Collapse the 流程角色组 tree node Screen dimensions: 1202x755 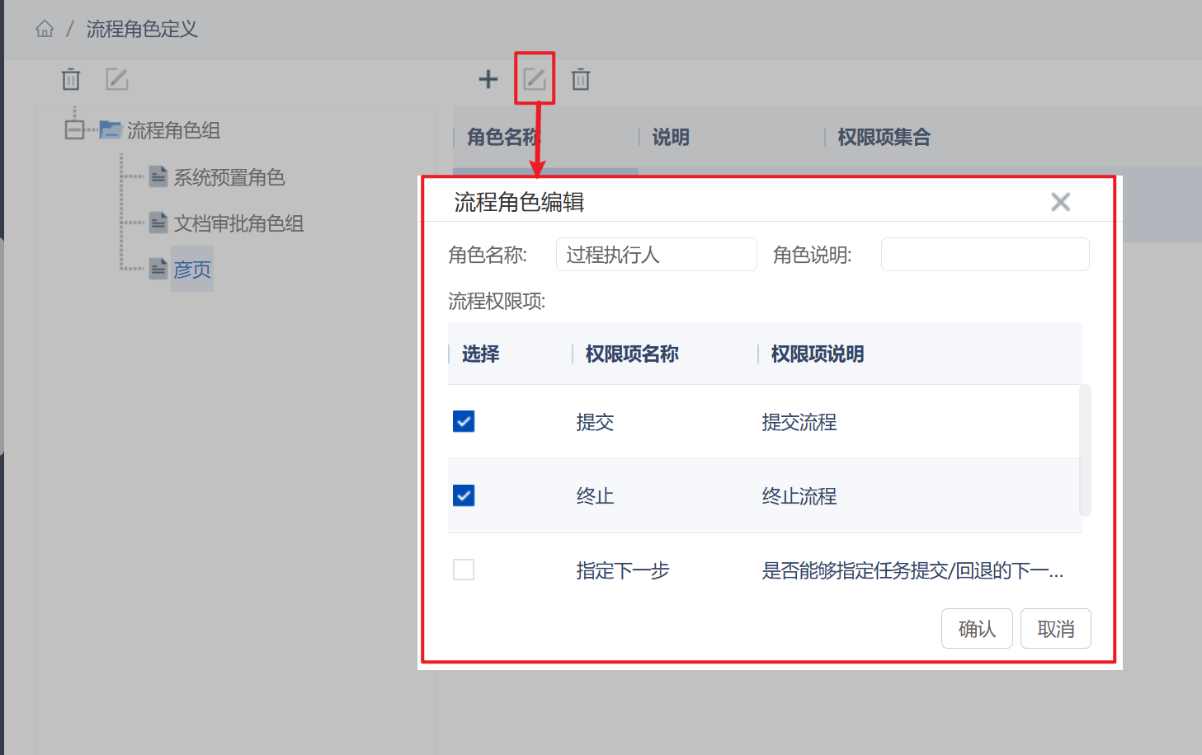click(x=75, y=130)
